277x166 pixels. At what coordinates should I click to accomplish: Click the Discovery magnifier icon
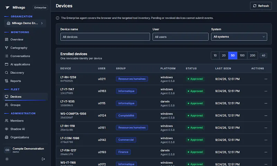click(x=7, y=73)
